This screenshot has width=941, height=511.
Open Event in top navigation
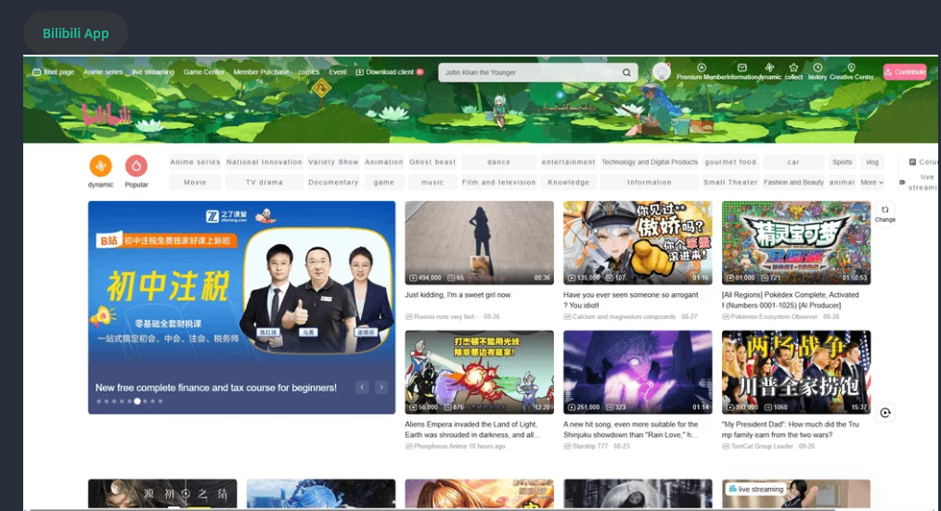[x=337, y=72]
